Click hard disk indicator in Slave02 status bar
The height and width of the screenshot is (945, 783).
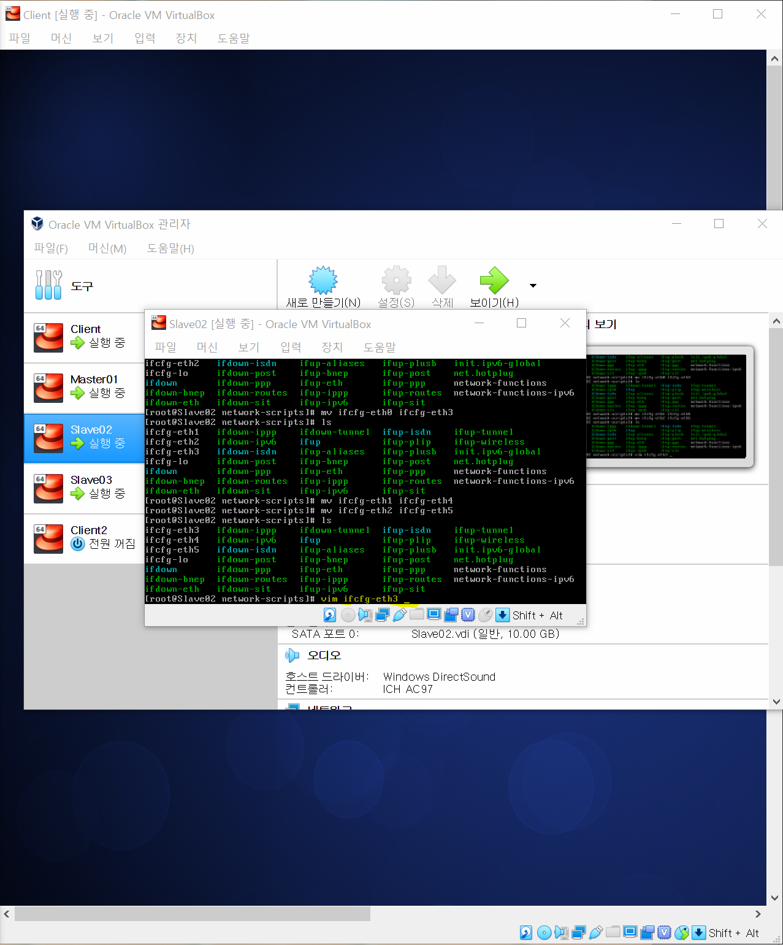click(330, 614)
